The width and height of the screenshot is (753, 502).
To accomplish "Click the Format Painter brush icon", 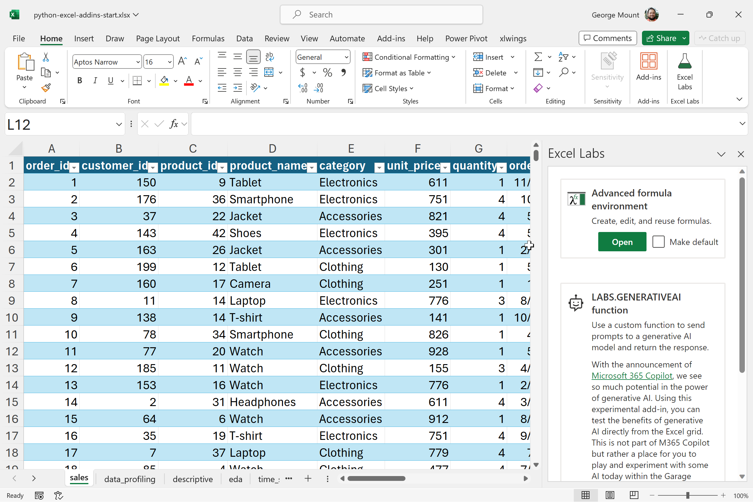I will coord(46,88).
